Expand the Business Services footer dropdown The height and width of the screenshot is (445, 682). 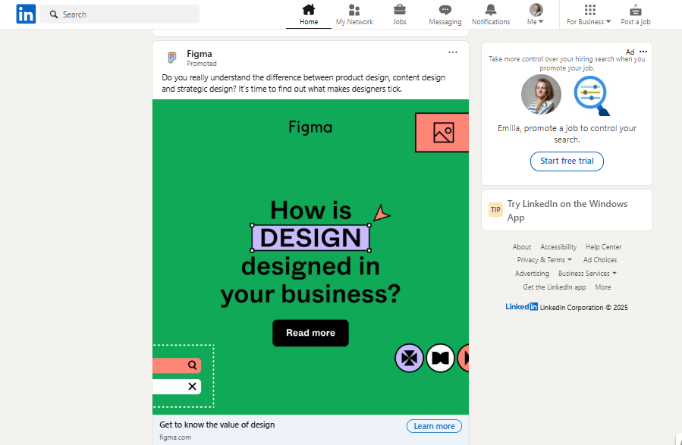tap(587, 273)
